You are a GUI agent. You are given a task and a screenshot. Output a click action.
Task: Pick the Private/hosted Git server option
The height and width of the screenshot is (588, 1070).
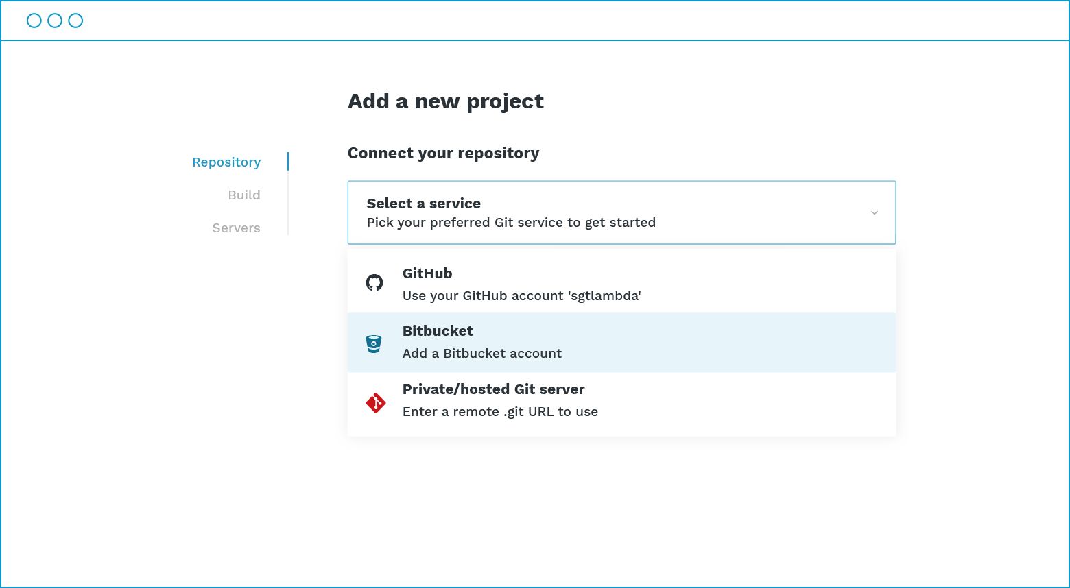493,389
